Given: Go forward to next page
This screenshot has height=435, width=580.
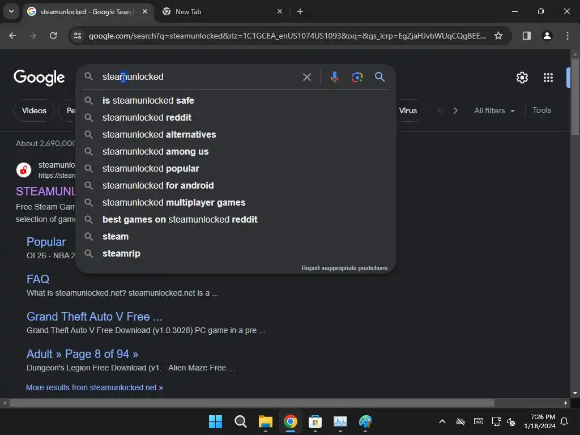Looking at the screenshot, I should [x=33, y=36].
